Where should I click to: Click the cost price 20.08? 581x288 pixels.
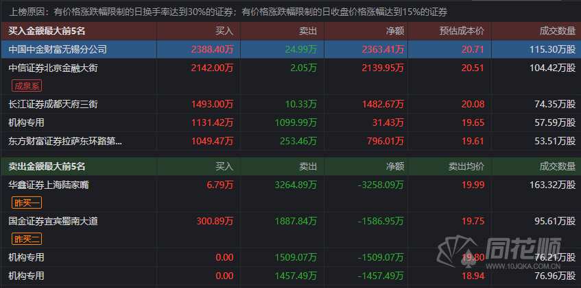pyautogui.click(x=473, y=104)
